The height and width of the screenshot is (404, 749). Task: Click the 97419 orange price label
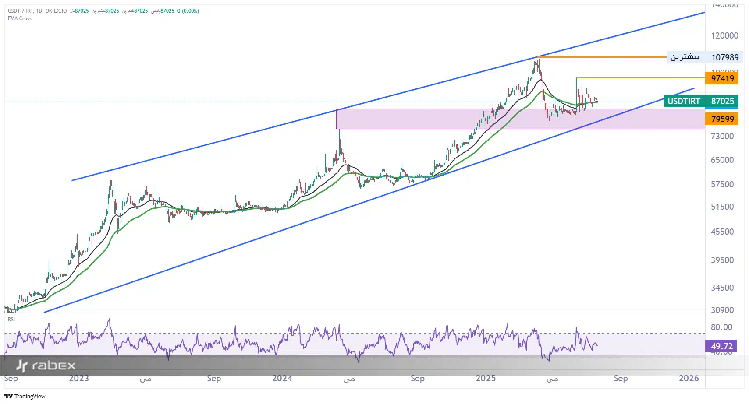pyautogui.click(x=722, y=78)
